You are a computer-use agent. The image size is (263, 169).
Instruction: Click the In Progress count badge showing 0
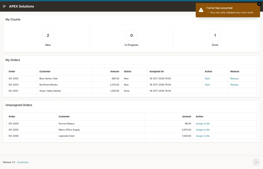pos(131,35)
